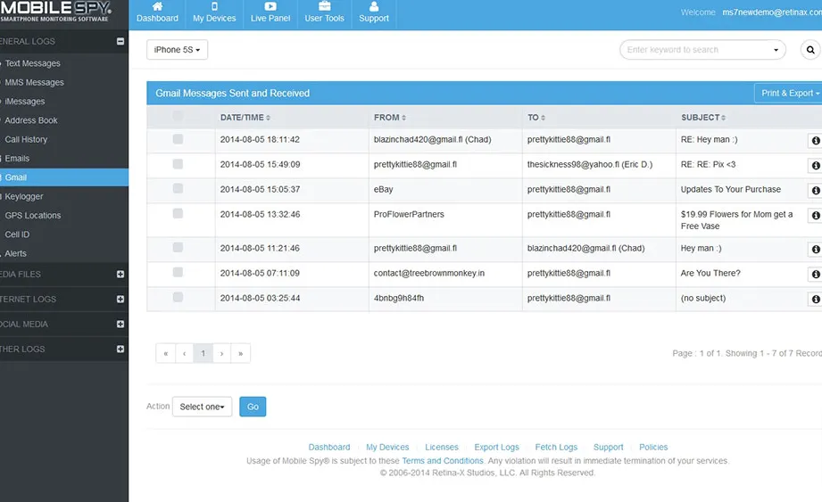Click the footer Licenses link
This screenshot has height=502, width=822.
[442, 447]
